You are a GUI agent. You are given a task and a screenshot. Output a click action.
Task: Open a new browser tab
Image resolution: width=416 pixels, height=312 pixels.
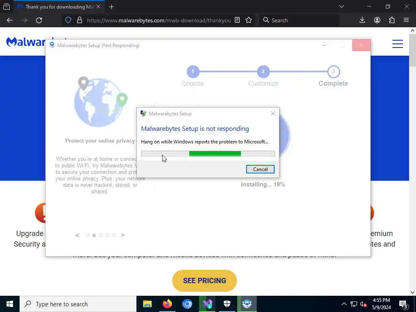click(111, 7)
